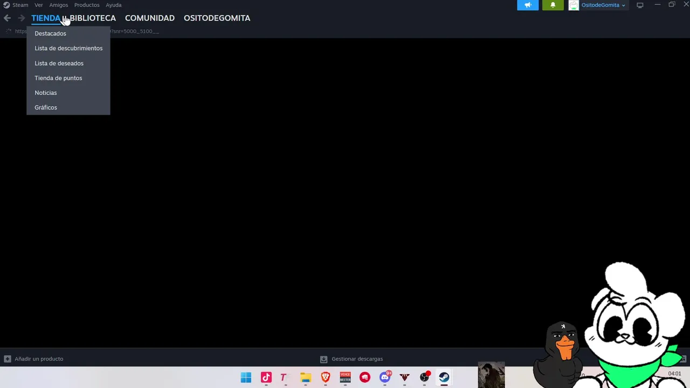Minimize the Steam window
This screenshot has width=690, height=388.
tap(658, 5)
